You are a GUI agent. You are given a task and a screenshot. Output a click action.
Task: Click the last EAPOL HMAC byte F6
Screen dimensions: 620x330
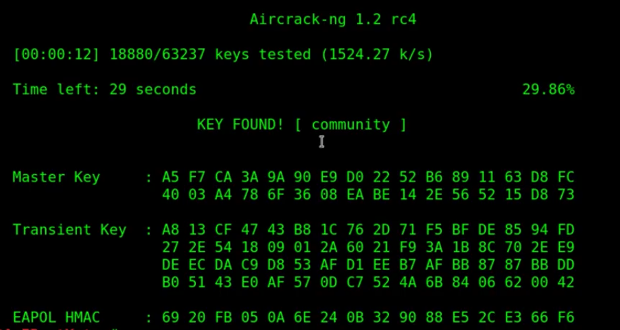coord(566,317)
